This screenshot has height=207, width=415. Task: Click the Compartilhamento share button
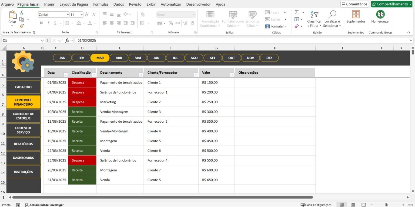[x=392, y=4]
